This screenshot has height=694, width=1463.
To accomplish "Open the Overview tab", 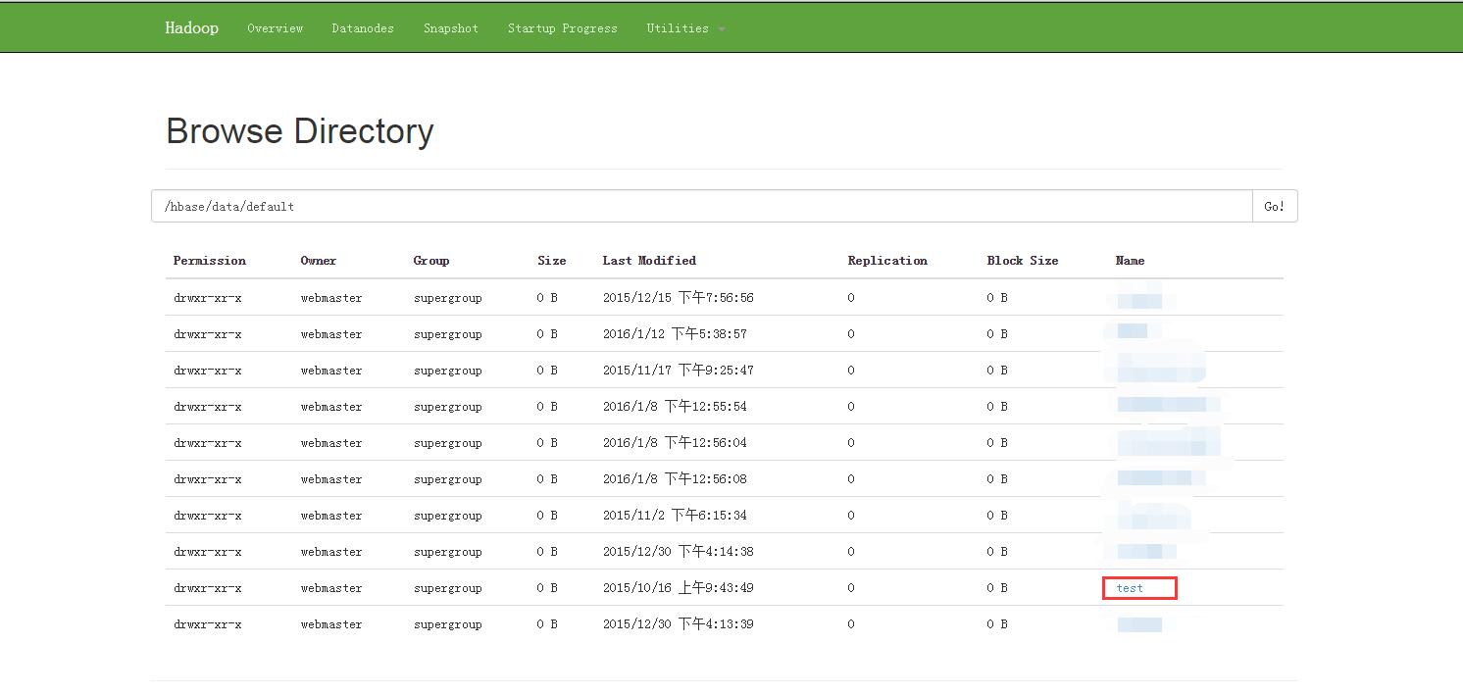I will tap(276, 28).
